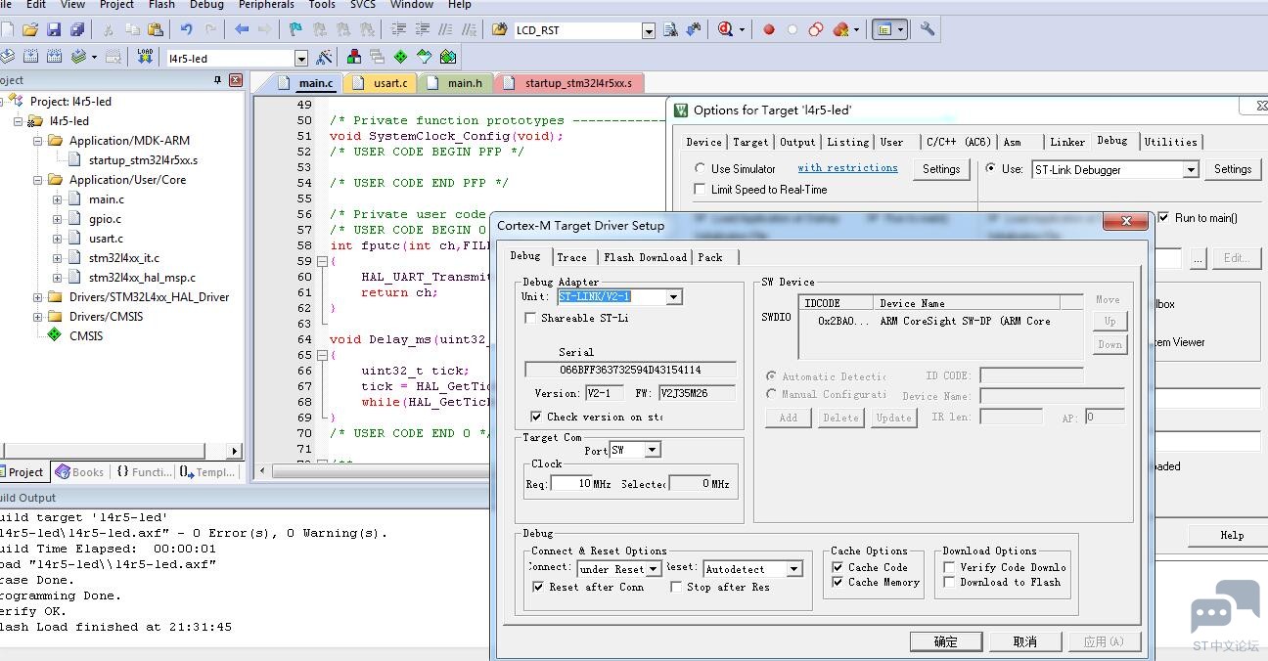
Task: Open the wrench Configuration icon
Action: (927, 29)
